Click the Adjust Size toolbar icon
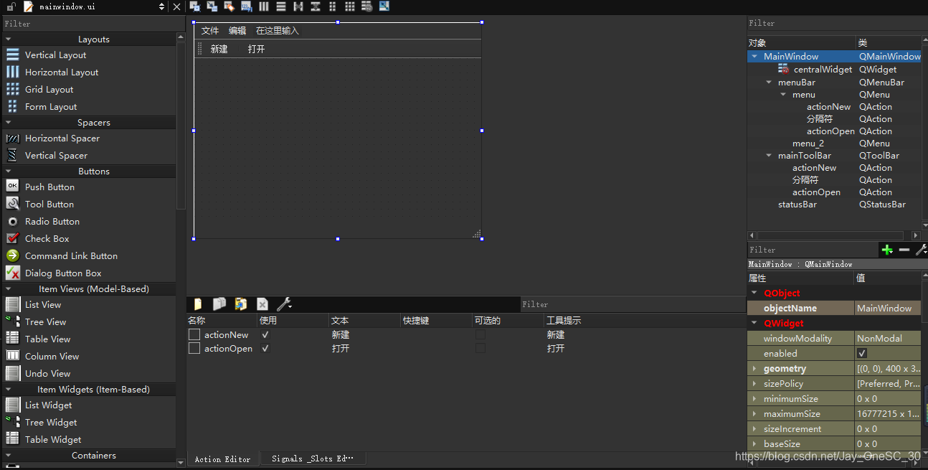 (x=384, y=6)
